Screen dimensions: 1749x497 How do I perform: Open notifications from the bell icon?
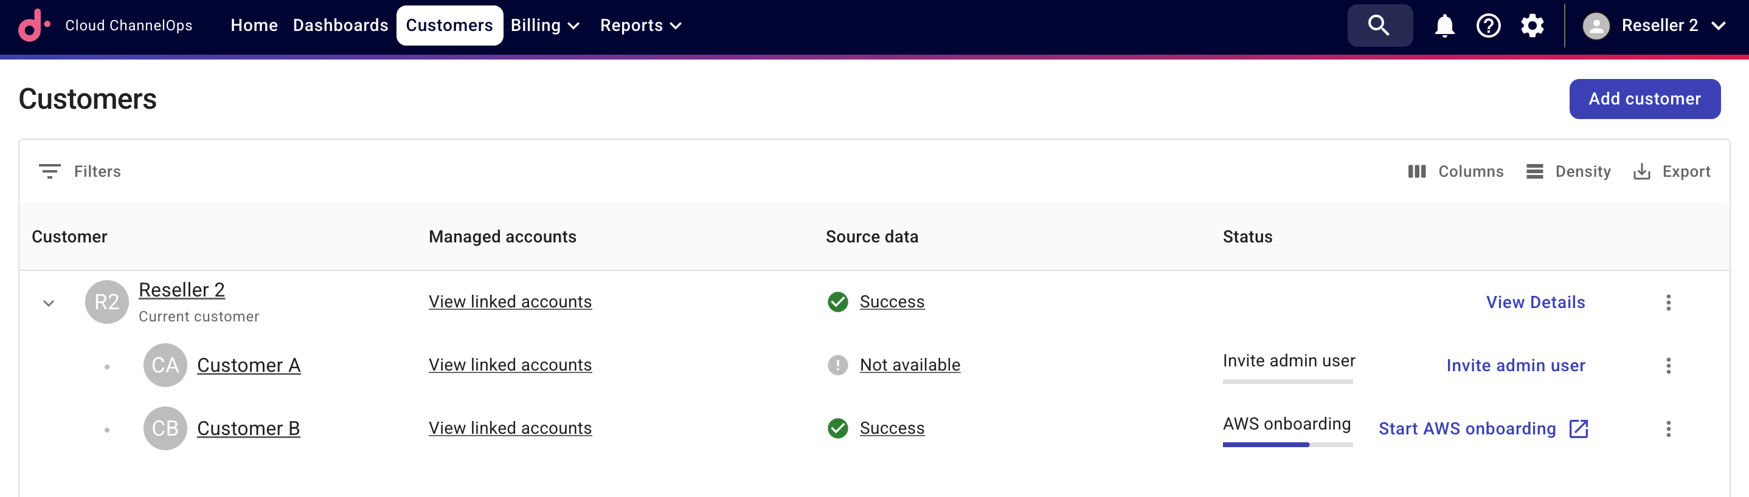point(1444,25)
